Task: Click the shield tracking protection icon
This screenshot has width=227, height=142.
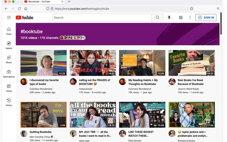Action: click(x=48, y=8)
